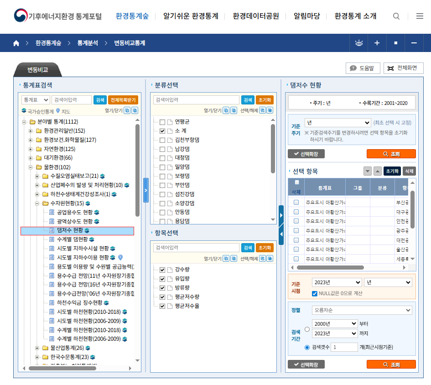Toggle NULL값은 0으로 계산 checkbox

coord(315,293)
